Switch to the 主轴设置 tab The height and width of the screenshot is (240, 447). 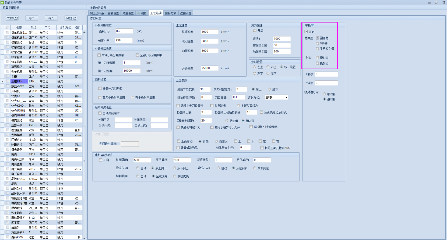(113, 13)
